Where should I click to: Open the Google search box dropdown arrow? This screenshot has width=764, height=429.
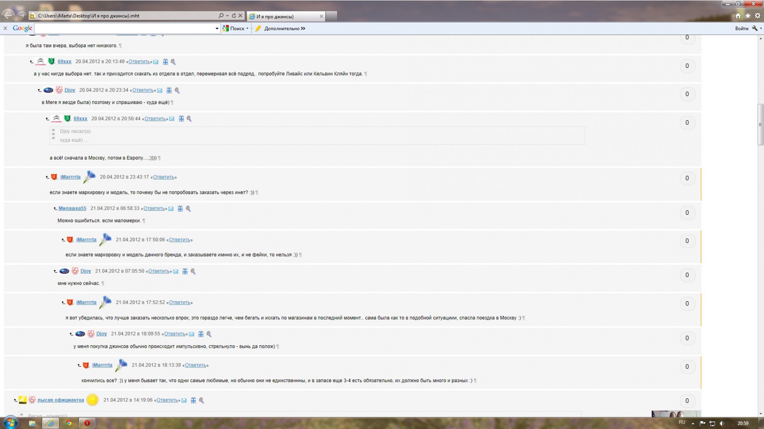217,28
